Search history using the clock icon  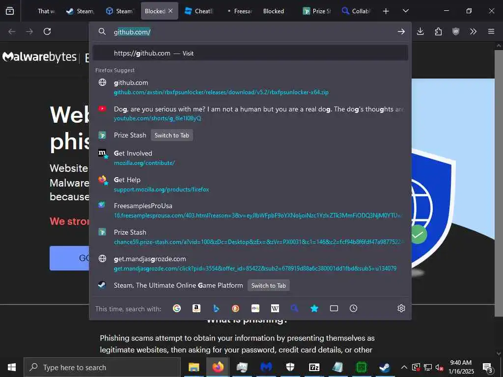click(354, 308)
